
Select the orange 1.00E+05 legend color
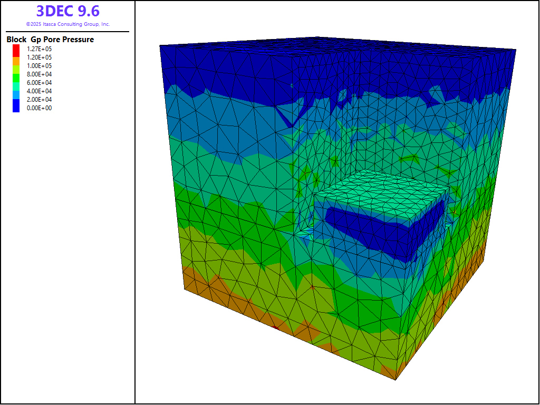[16, 62]
